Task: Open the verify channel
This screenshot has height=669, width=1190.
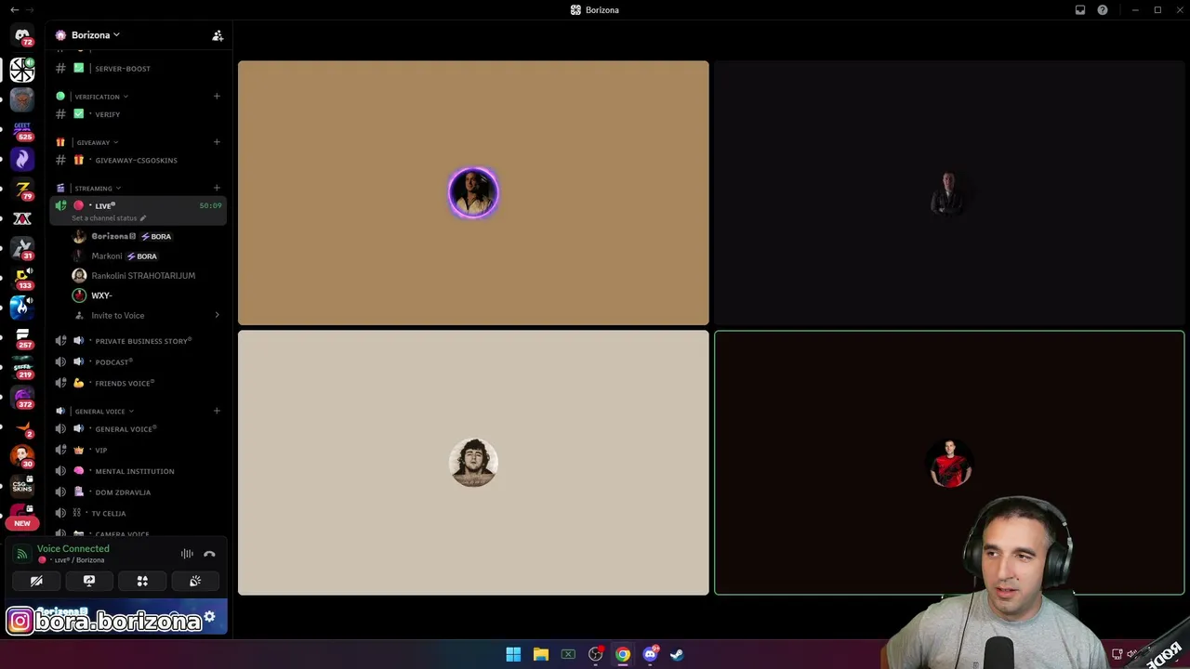Action: click(x=138, y=114)
